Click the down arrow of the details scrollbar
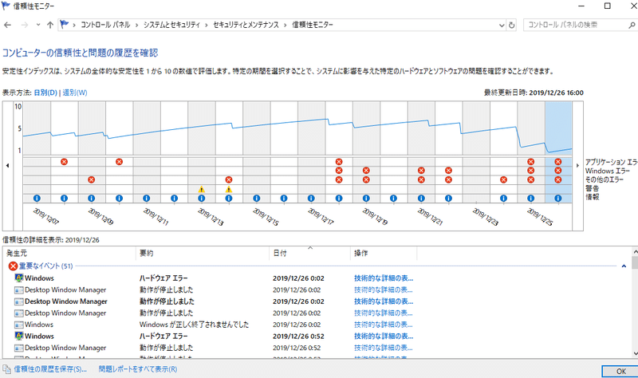 pyautogui.click(x=635, y=354)
